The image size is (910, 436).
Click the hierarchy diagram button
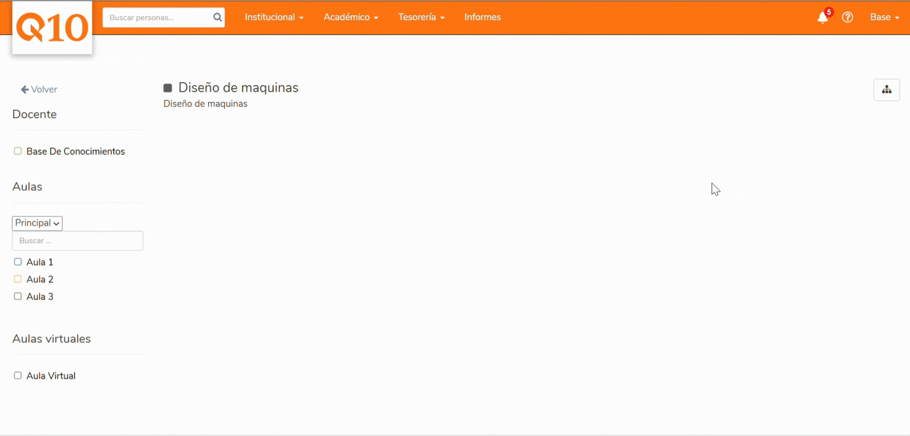click(887, 89)
